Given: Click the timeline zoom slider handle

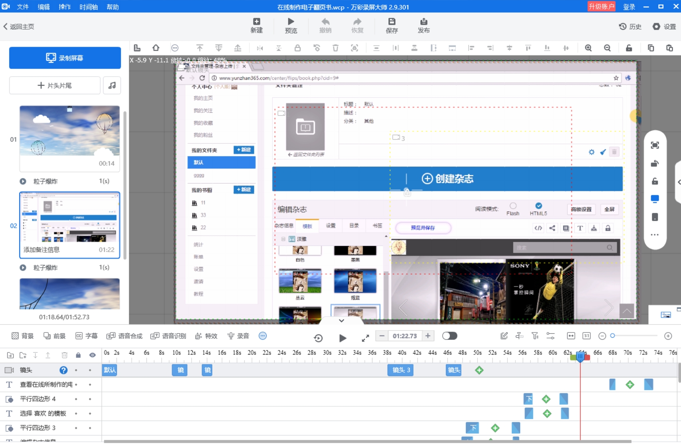Looking at the screenshot, I should [x=613, y=336].
